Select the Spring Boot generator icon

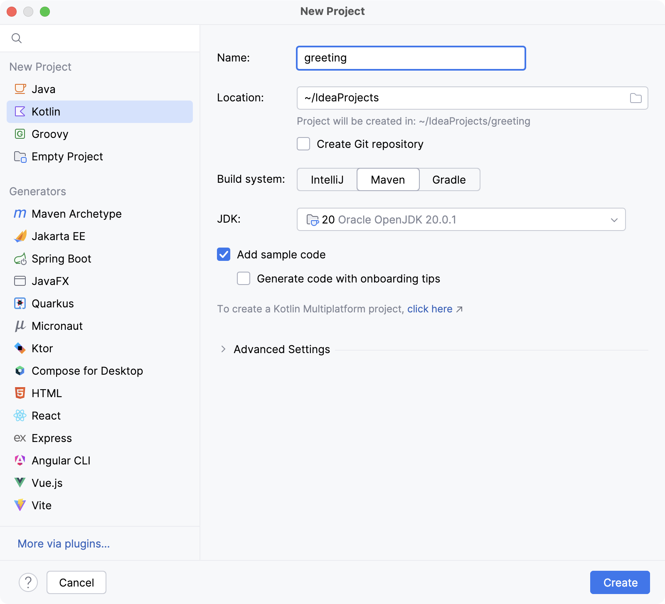point(20,258)
